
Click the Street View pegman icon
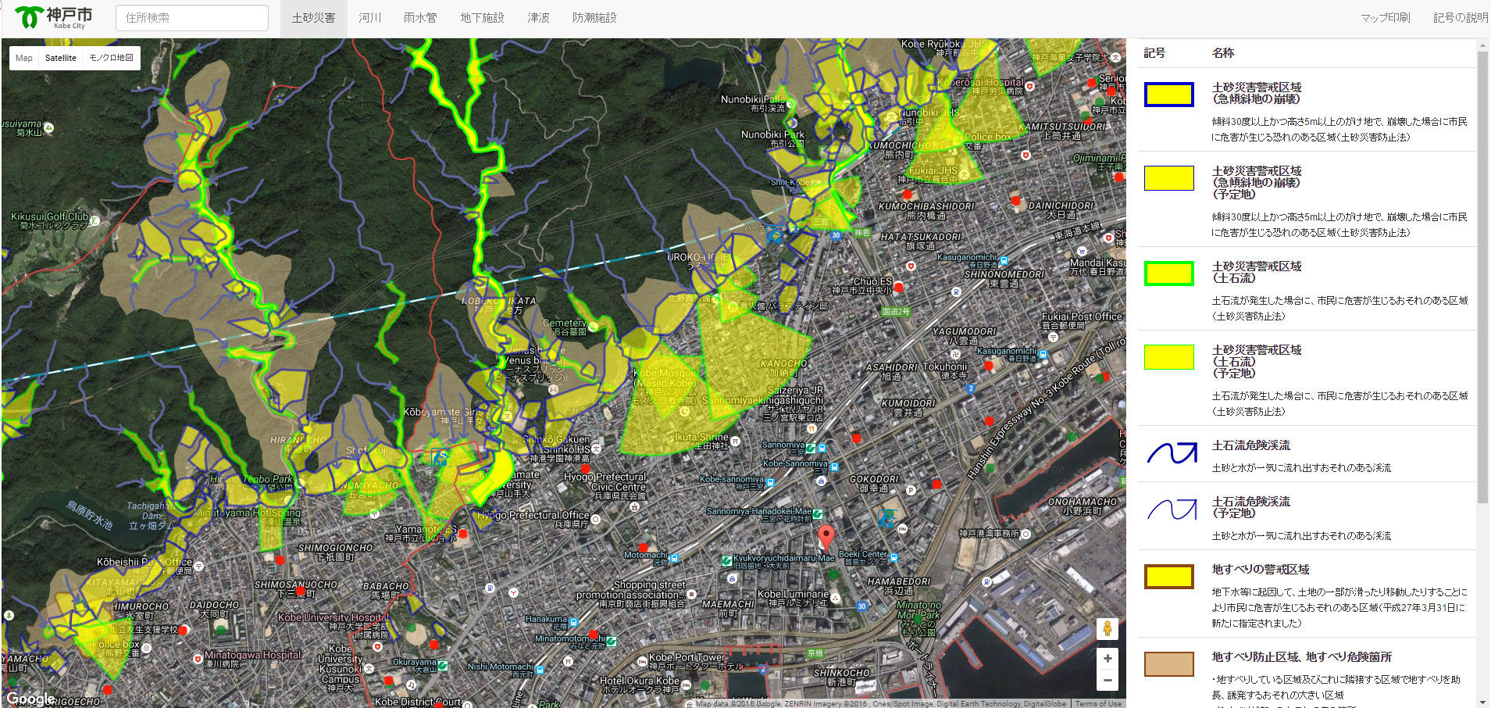point(1107,628)
